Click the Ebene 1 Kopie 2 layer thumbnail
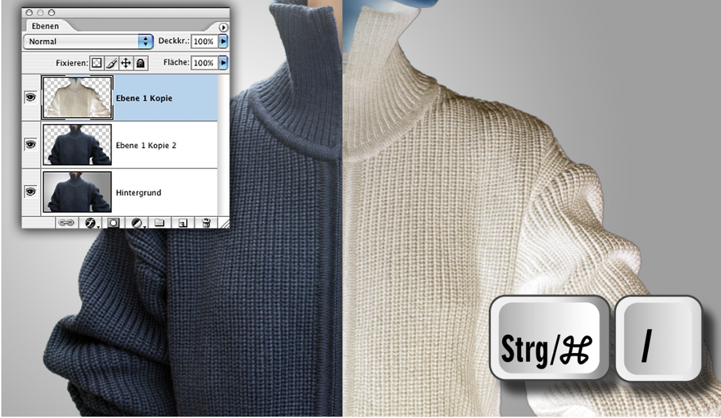Screen dimensions: 721x418 (x=77, y=145)
